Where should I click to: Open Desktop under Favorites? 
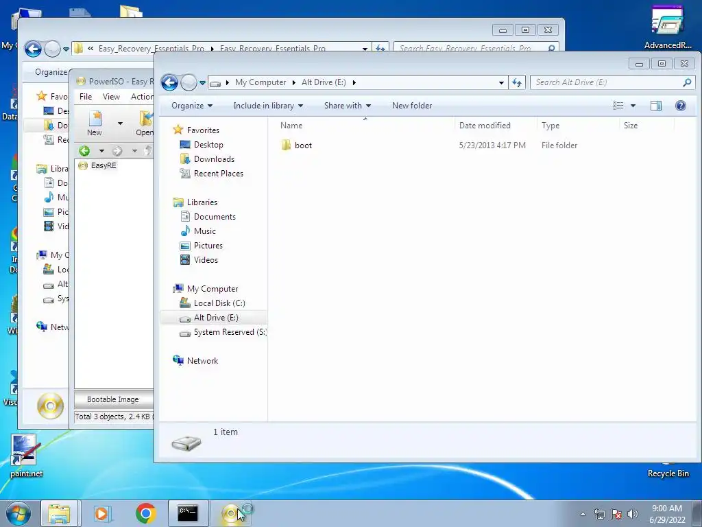(x=208, y=145)
